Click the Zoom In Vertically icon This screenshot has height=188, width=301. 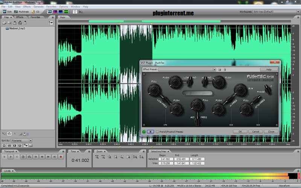pyautogui.click(x=135, y=157)
